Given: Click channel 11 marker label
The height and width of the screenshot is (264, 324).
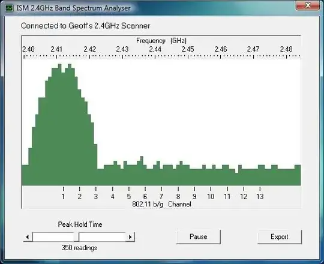Looking at the screenshot, I should [x=227, y=196].
